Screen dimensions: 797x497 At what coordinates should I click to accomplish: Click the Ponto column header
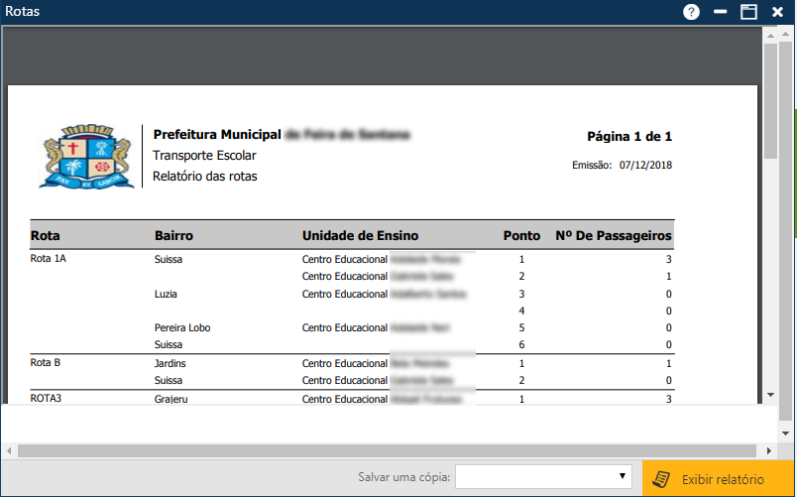coord(521,235)
